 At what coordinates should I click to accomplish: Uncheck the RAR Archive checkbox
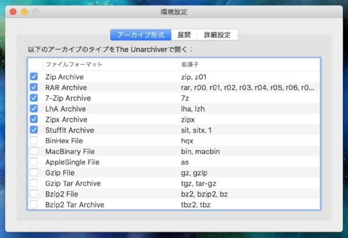pyautogui.click(x=34, y=88)
